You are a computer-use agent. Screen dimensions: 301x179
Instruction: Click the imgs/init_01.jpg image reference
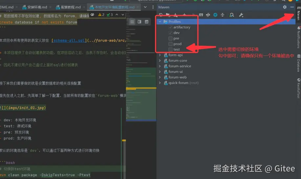pos(23,108)
